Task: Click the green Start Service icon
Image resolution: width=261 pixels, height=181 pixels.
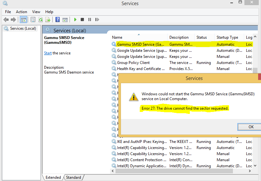Action: point(75,20)
